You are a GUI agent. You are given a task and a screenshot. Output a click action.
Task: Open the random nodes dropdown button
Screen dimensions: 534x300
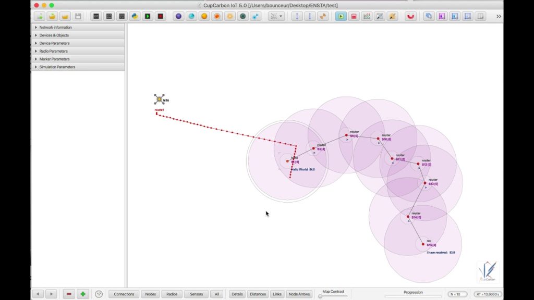click(276, 16)
